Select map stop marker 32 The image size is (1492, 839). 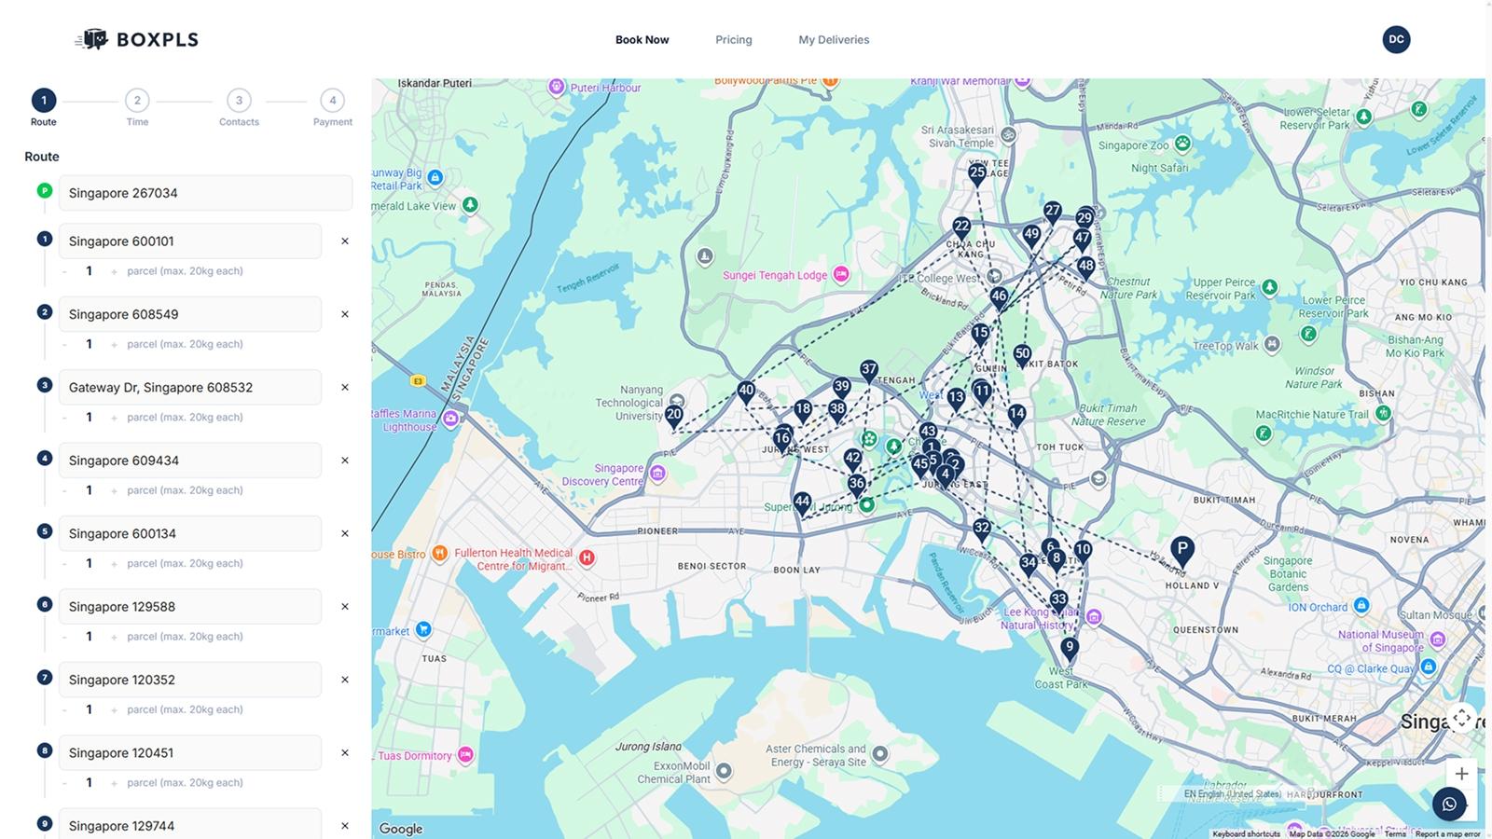pos(982,529)
